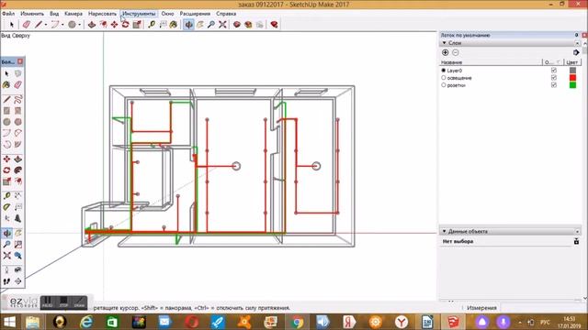Image resolution: width=588 pixels, height=330 pixels.
Task: Click the ezvid Draw button
Action: coord(79,302)
